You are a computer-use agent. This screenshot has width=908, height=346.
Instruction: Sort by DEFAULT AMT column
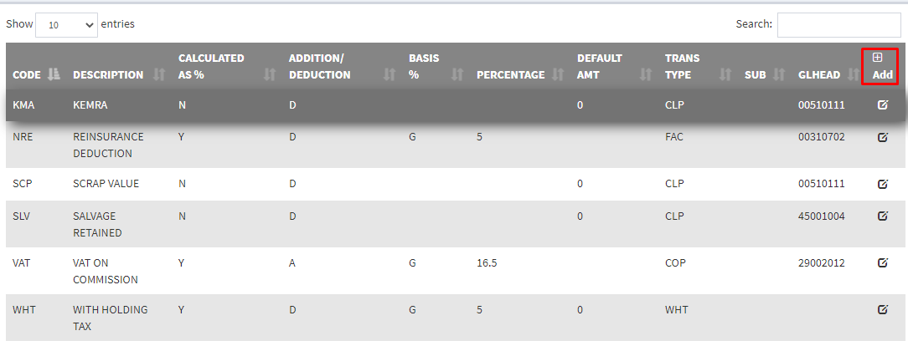coord(600,67)
